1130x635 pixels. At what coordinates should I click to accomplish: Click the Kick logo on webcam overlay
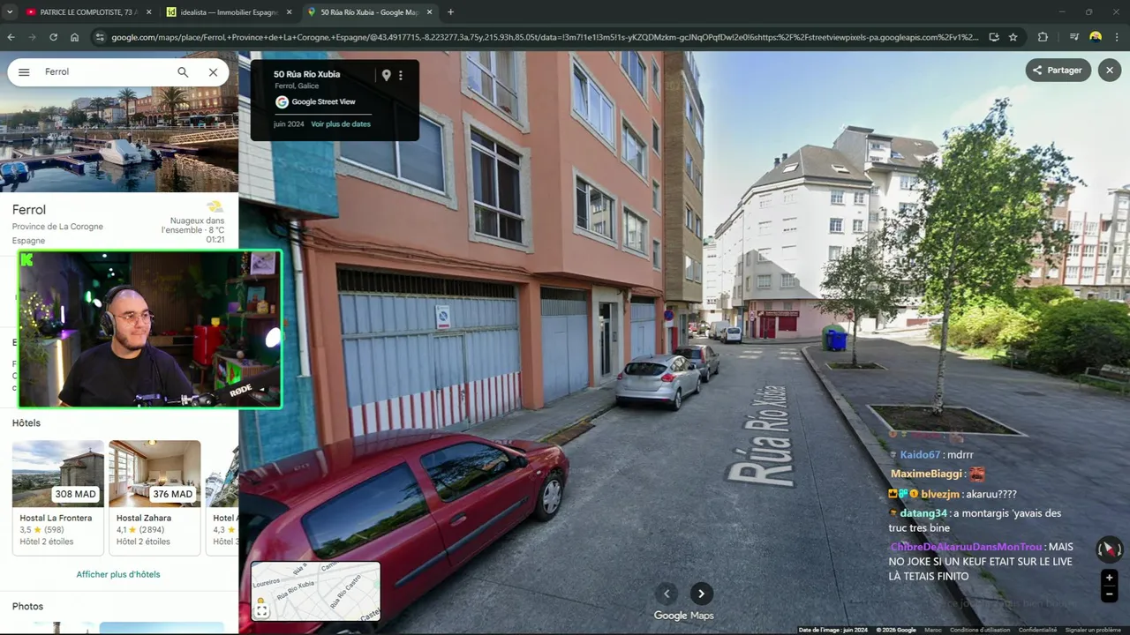(27, 259)
